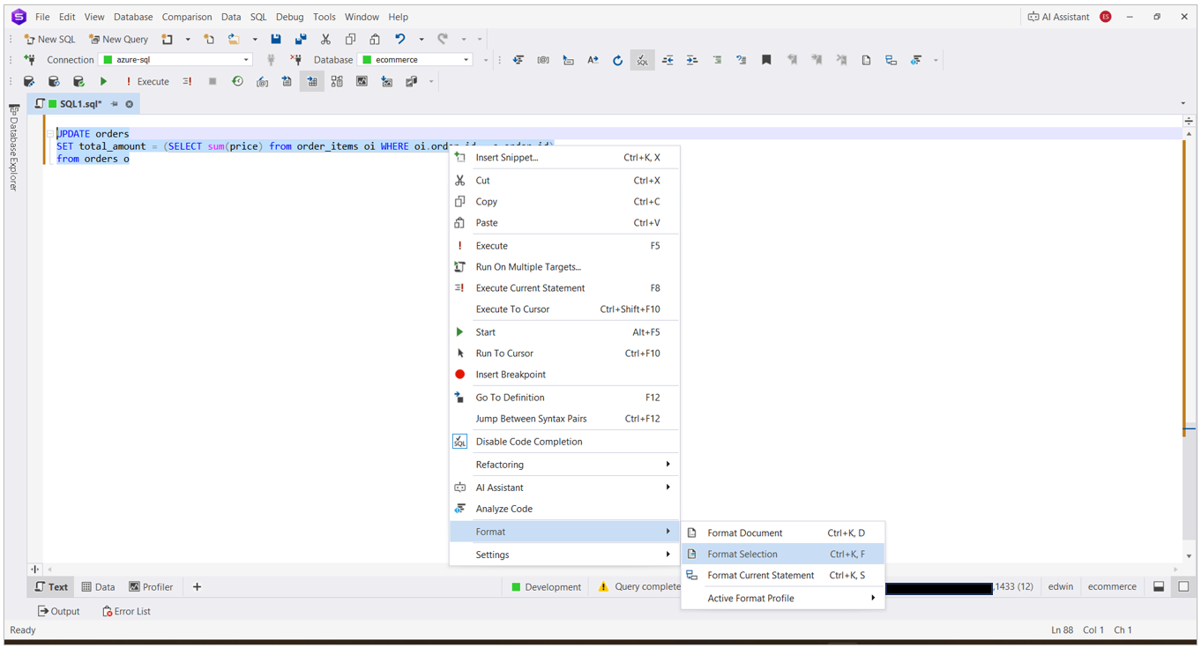Click the AI Assistant button at top right

click(1058, 17)
